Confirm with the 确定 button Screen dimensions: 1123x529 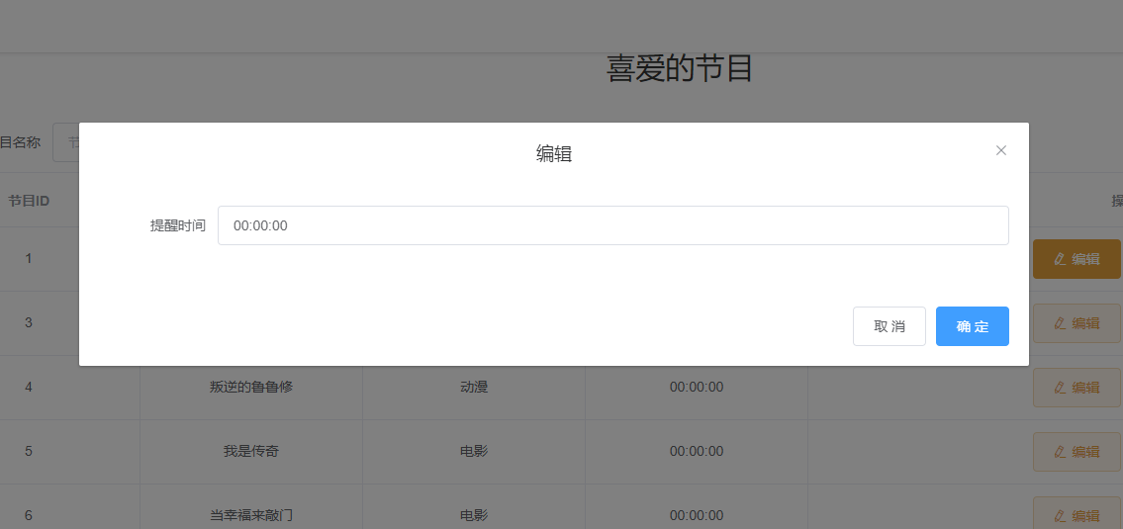coord(973,326)
